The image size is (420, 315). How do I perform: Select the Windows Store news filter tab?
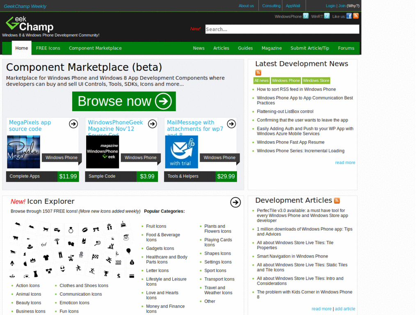(316, 81)
